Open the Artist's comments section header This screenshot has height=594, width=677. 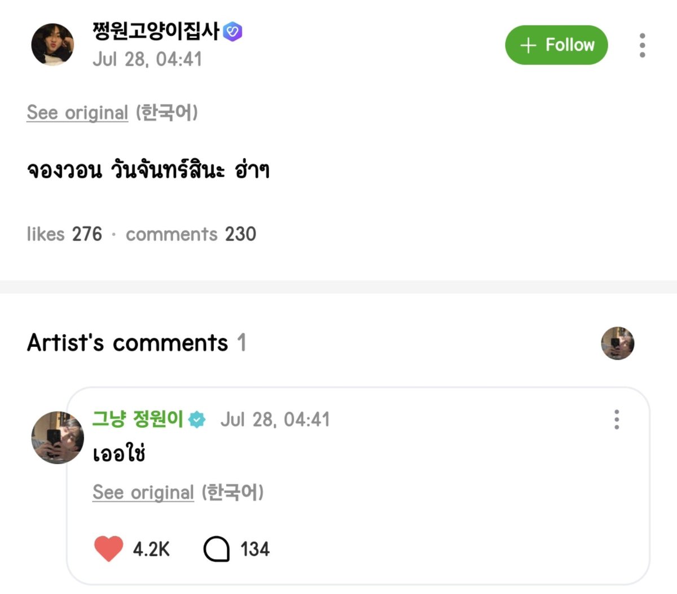coord(136,342)
